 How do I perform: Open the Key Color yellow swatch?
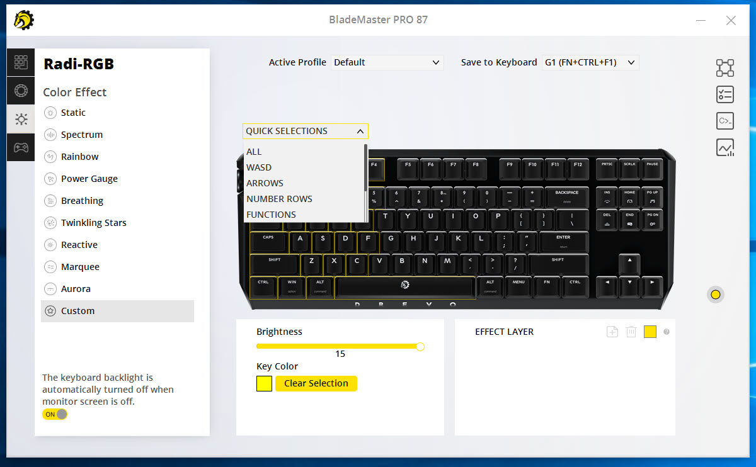click(x=264, y=383)
